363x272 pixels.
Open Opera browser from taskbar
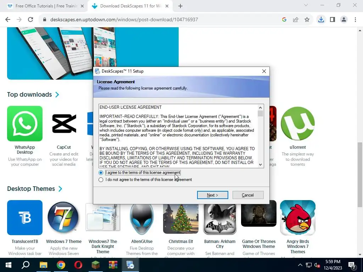point(78,265)
